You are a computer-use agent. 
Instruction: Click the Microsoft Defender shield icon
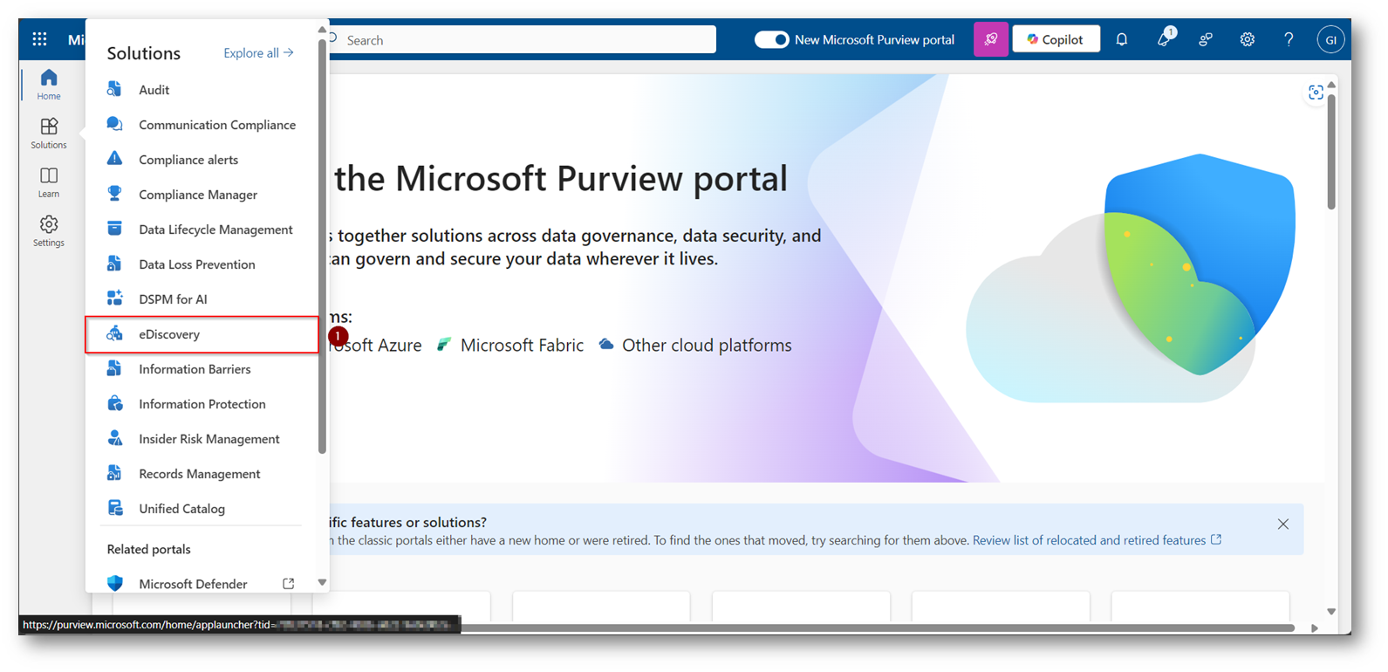click(114, 583)
